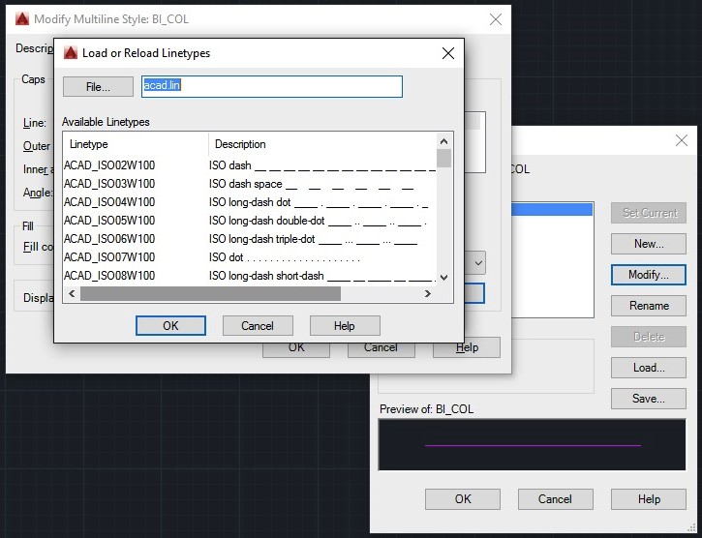Image resolution: width=702 pixels, height=538 pixels.
Task: Close the Multiline Style dialog behind
Action: pos(682,140)
